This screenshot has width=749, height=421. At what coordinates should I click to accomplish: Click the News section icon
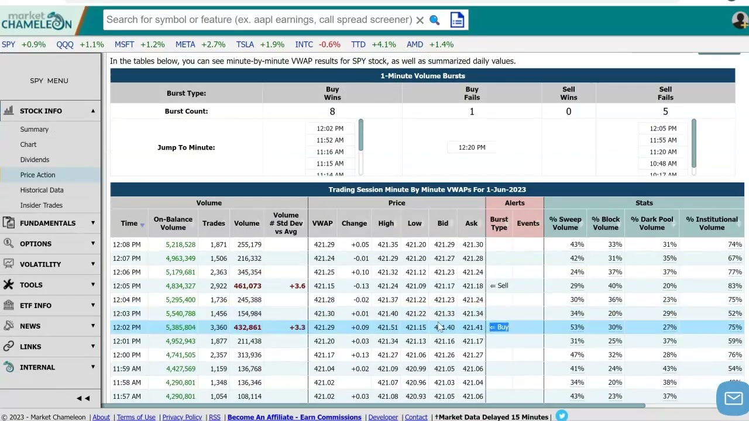click(x=9, y=326)
